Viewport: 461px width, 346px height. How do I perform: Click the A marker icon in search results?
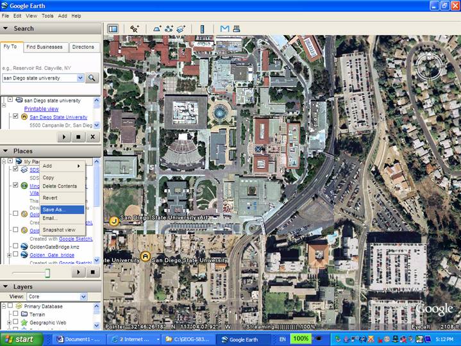(24, 117)
